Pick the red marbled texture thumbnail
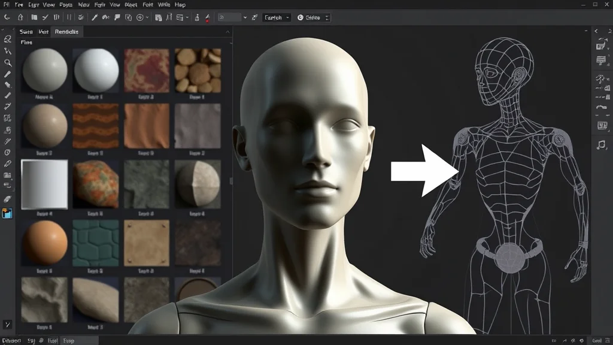This screenshot has width=613, height=345. coord(147,71)
